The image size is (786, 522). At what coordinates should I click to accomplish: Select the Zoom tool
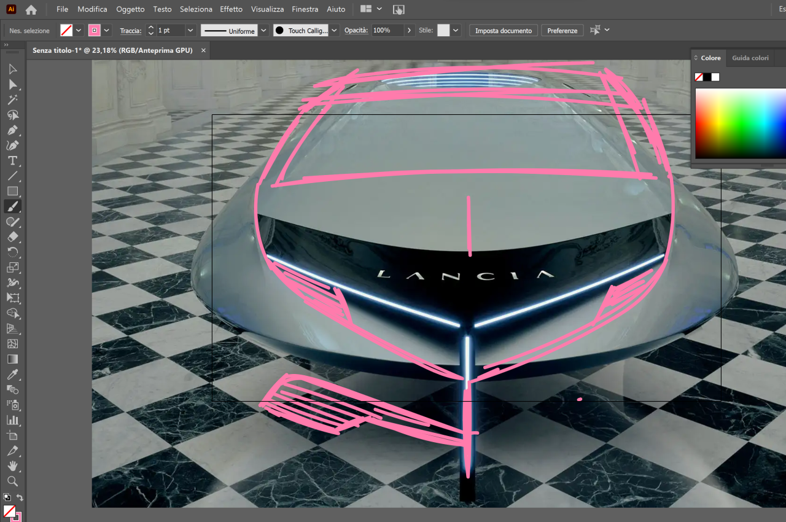pyautogui.click(x=12, y=481)
